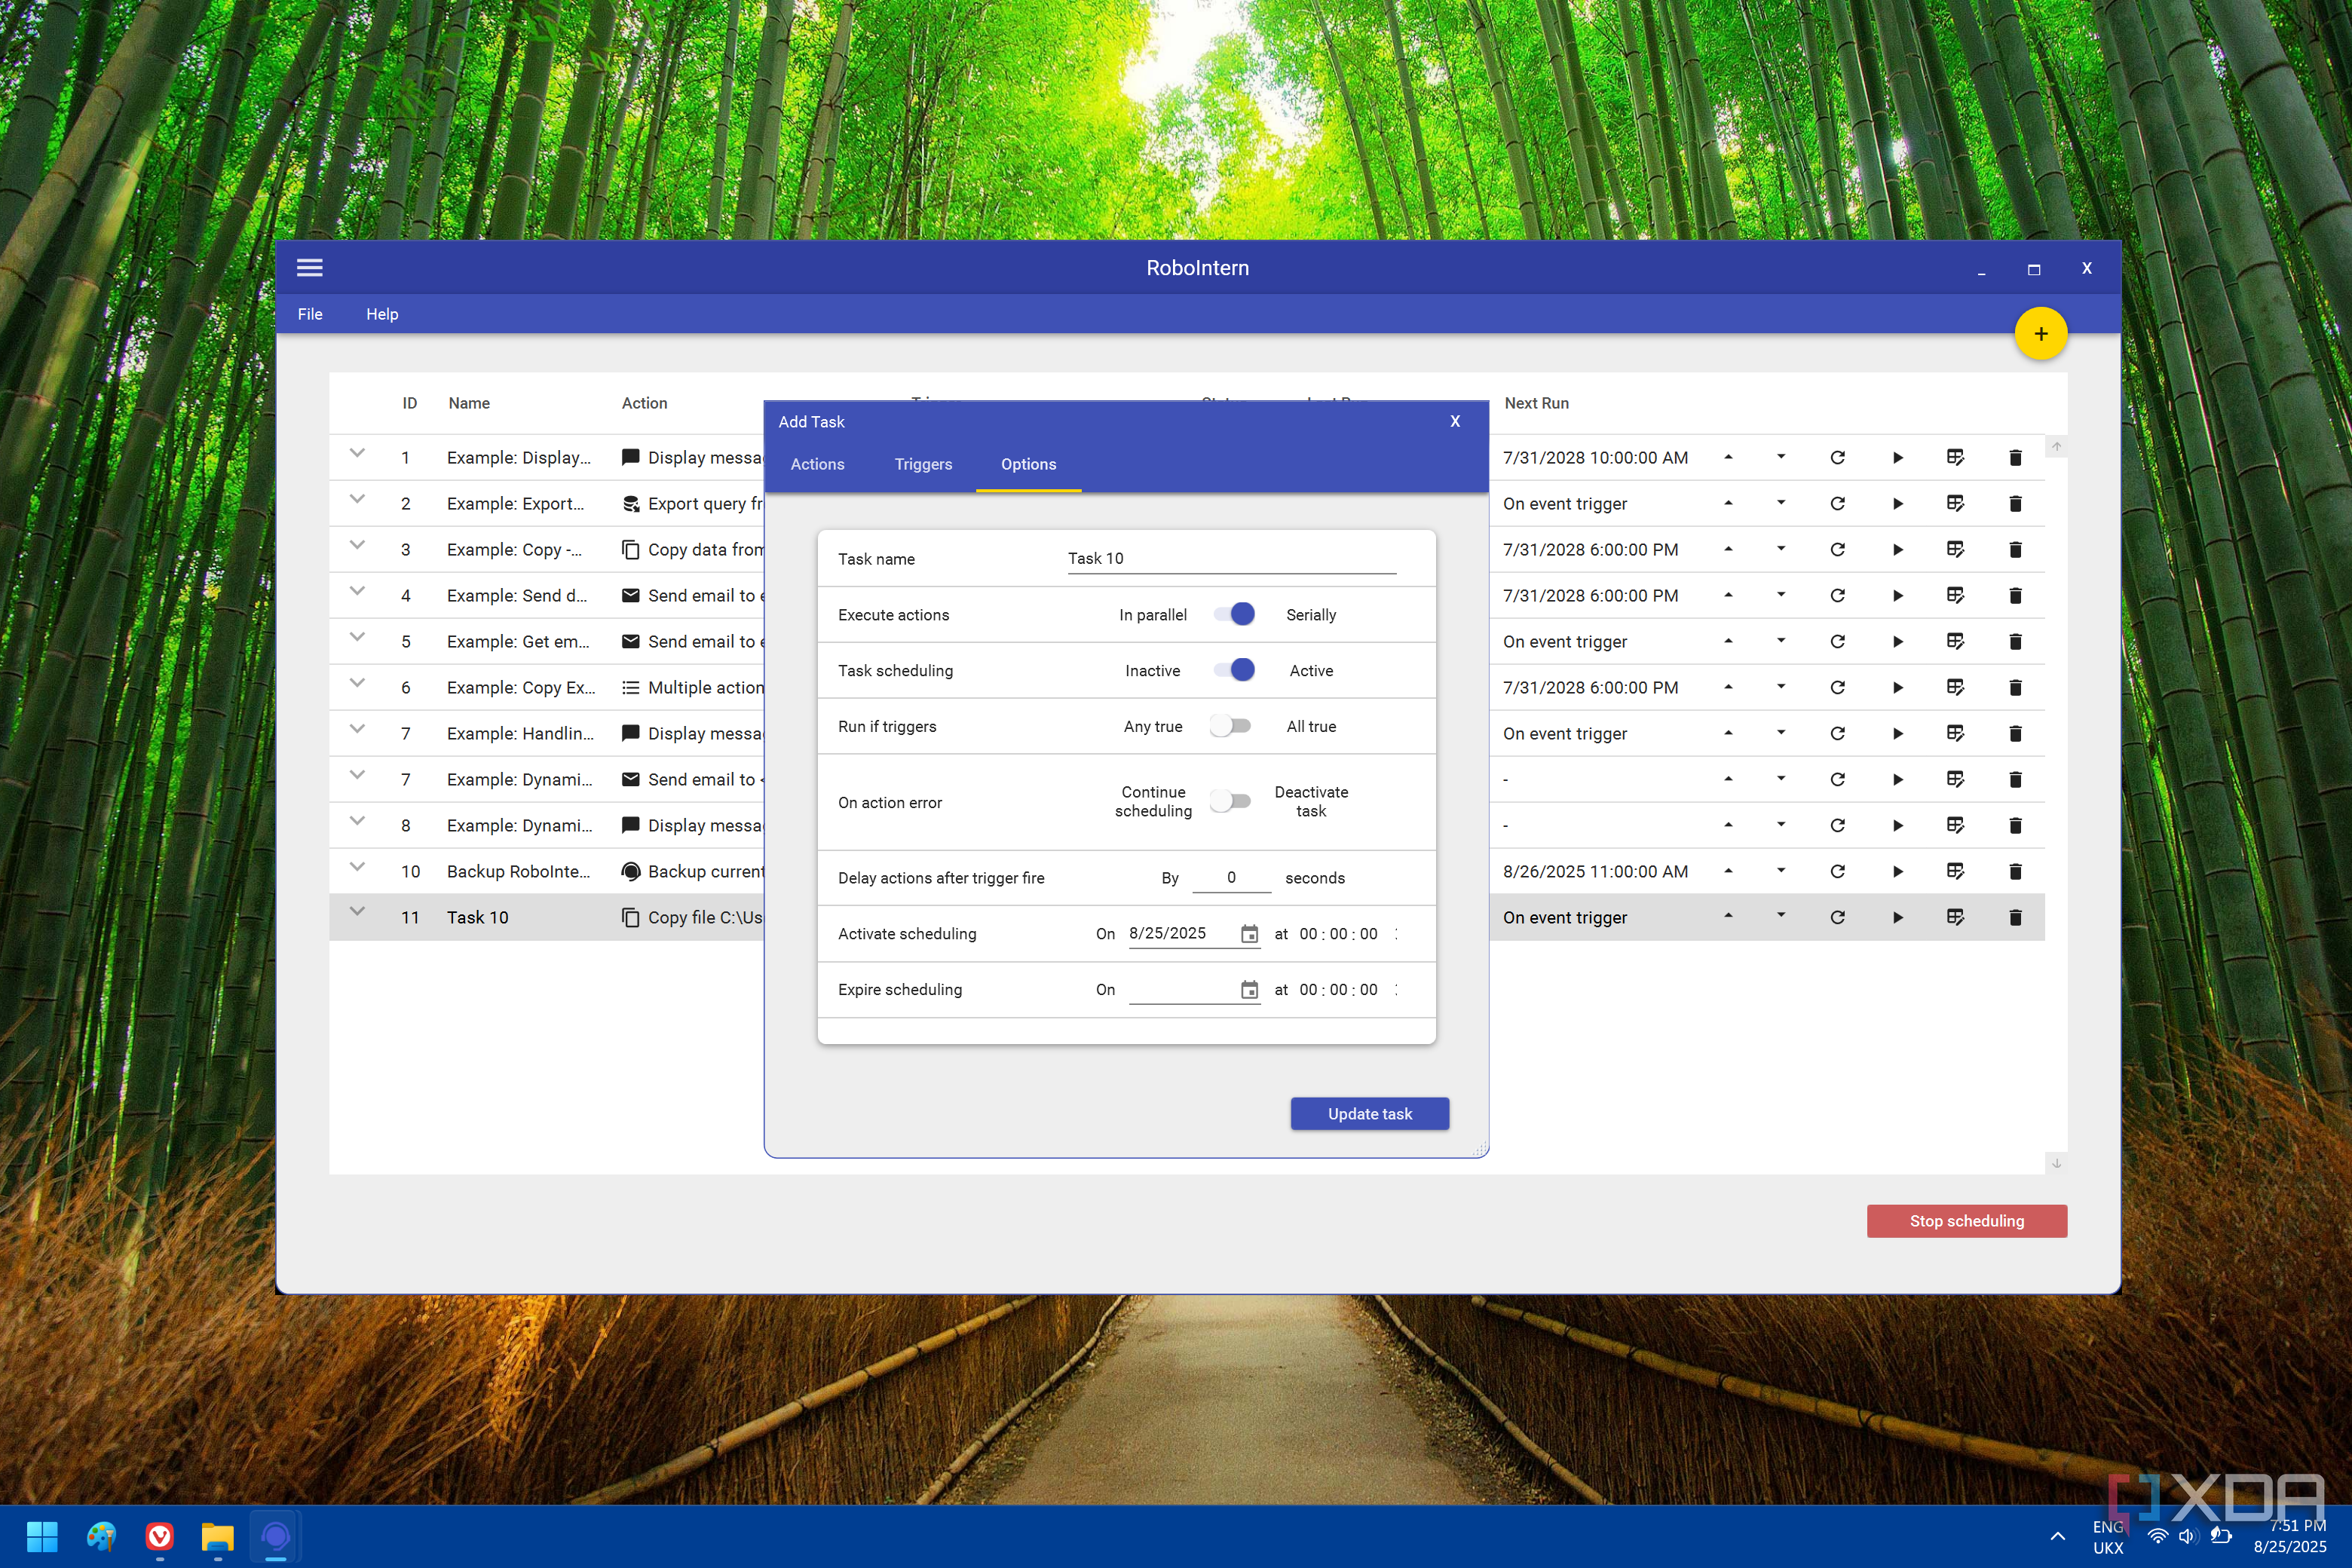This screenshot has height=1568, width=2352.
Task: Click the Stop scheduling button
Action: (1966, 1221)
